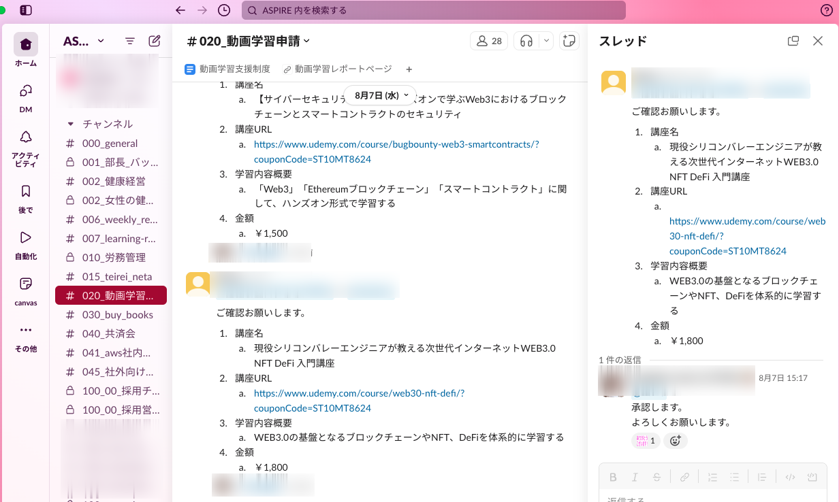Open channel 045_社外向け…
The width and height of the screenshot is (839, 502).
pos(111,372)
